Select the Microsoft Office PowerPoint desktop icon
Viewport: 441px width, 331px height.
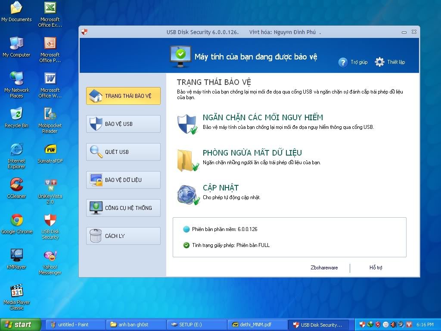50,50
